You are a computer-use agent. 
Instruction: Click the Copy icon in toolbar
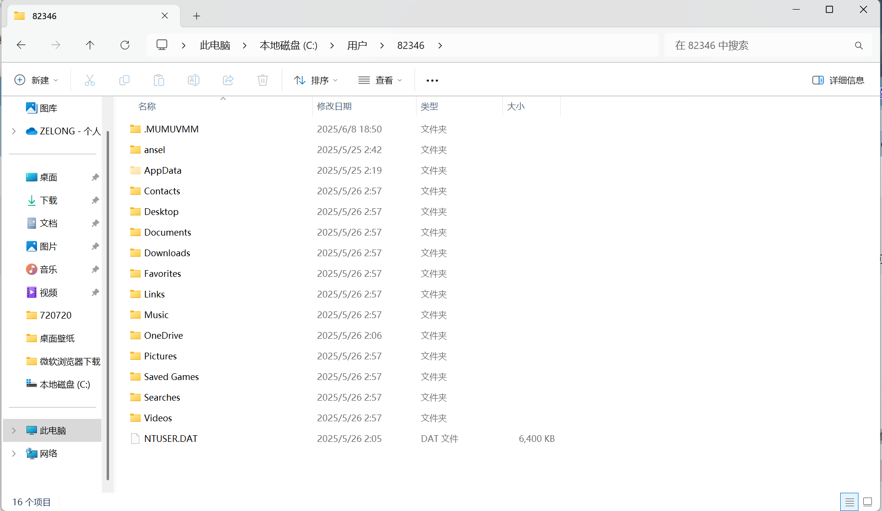pyautogui.click(x=124, y=80)
